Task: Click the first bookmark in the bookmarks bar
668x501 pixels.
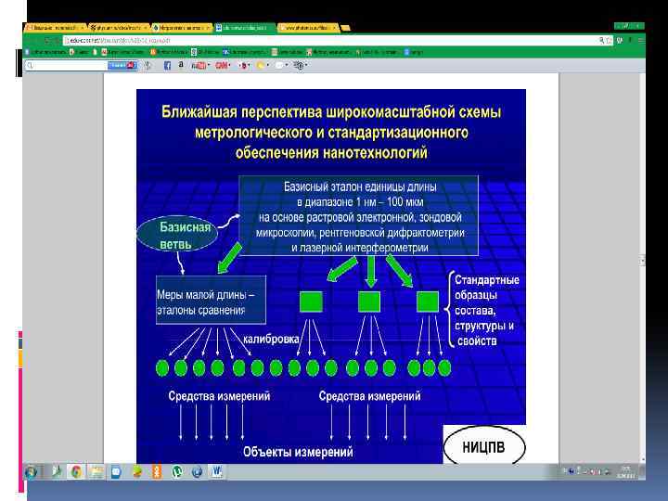Action: (45, 52)
